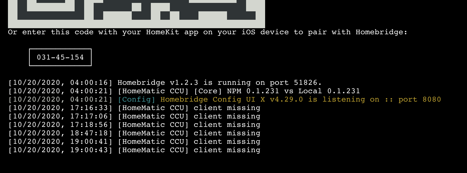The width and height of the screenshot is (467, 173).
Task: Click the teal [Config] log tag
Action: tap(137, 99)
